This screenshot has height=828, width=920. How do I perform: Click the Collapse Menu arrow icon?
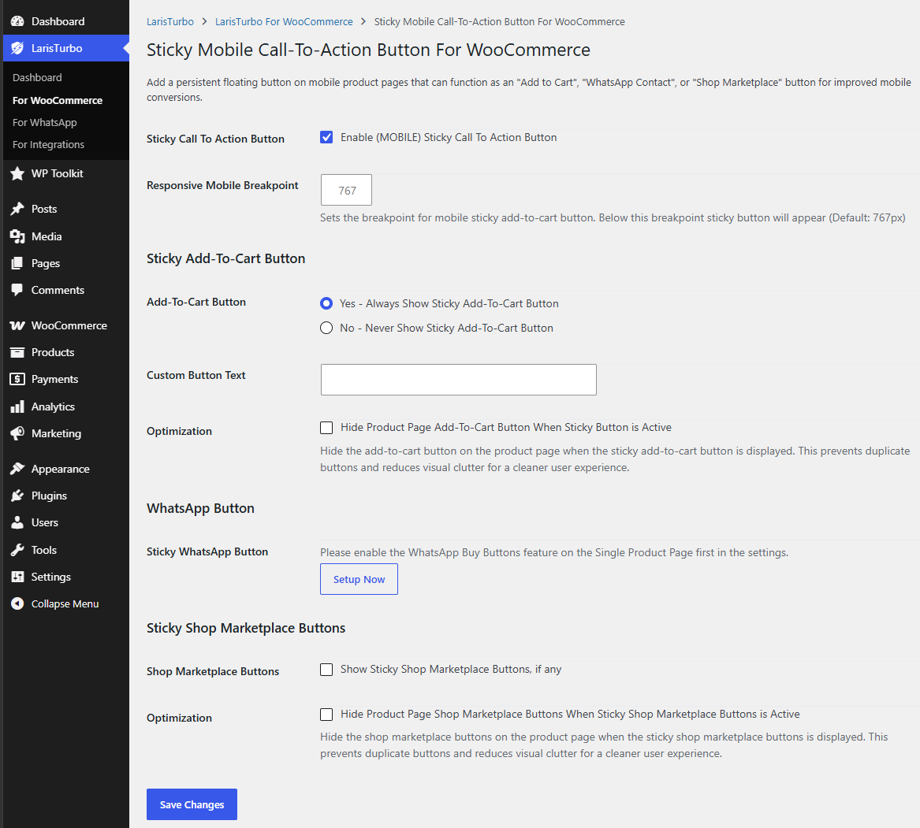(x=17, y=603)
